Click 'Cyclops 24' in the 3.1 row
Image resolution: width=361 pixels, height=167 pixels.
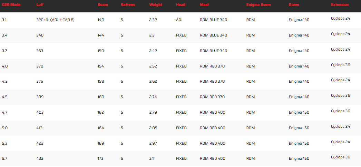tap(341, 18)
